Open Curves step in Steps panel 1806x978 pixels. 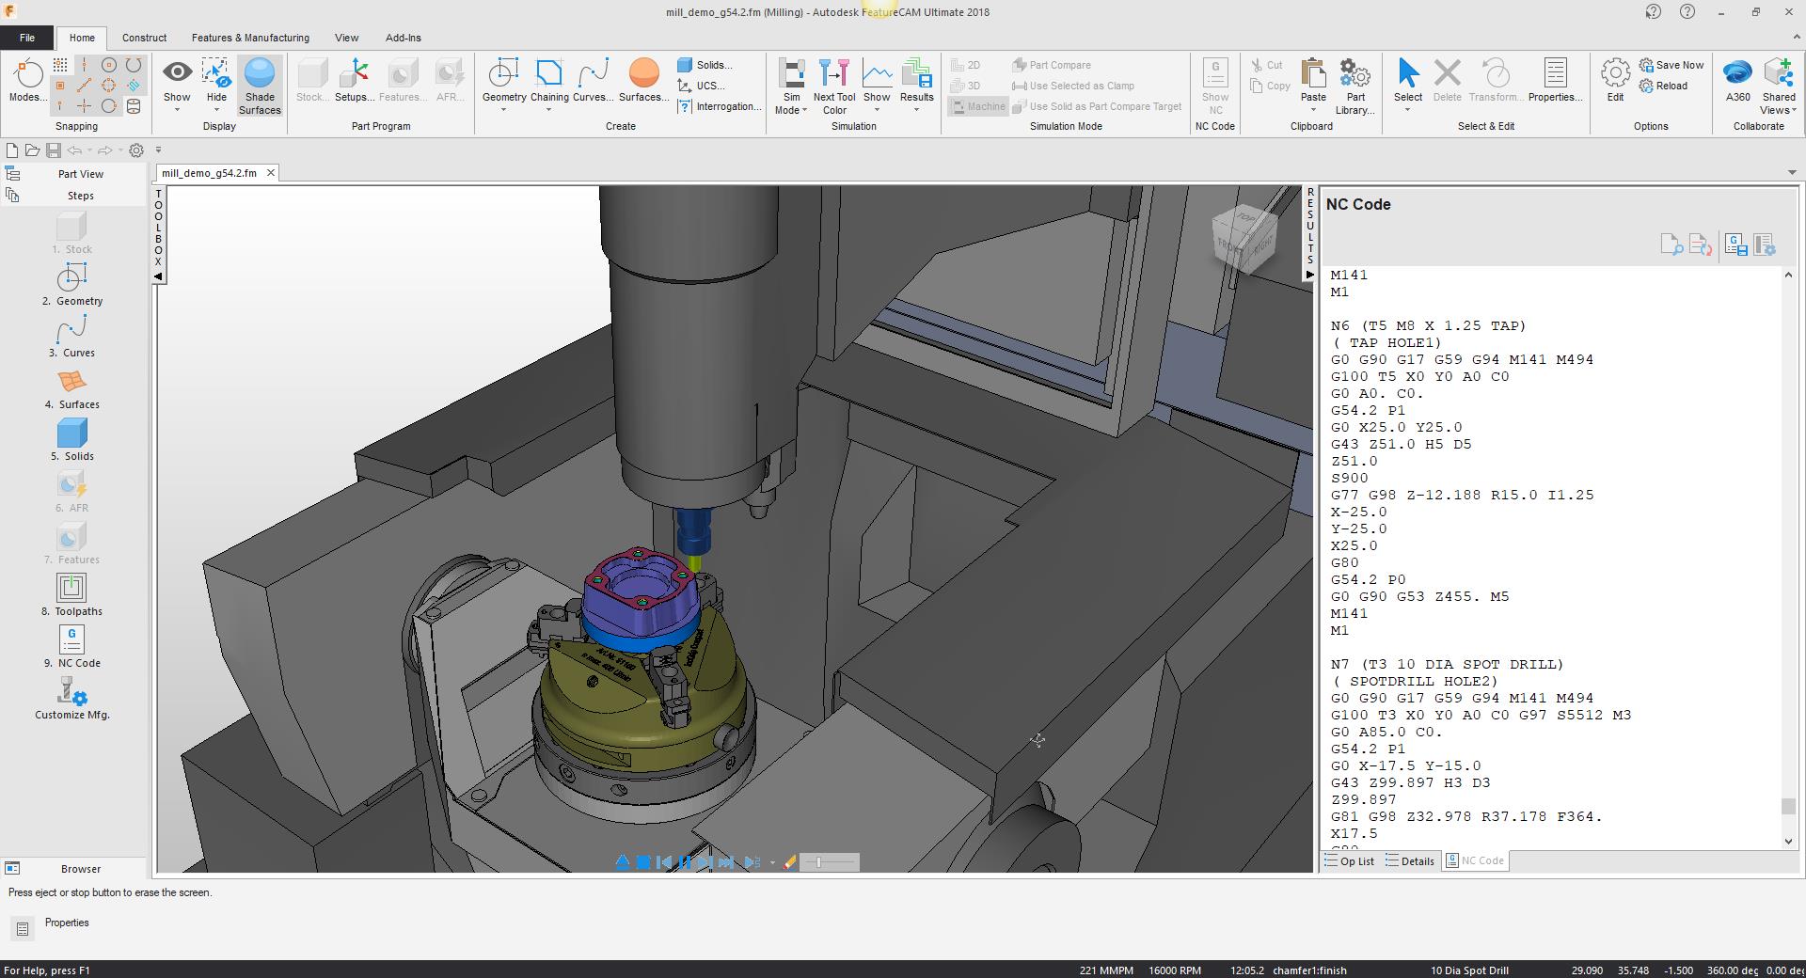pyautogui.click(x=72, y=337)
